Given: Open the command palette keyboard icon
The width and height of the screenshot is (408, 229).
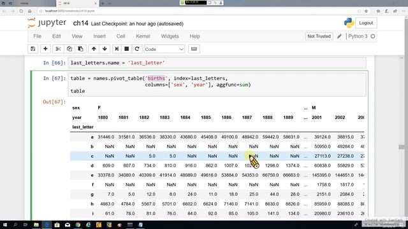Looking at the screenshot, I should tap(194, 49).
